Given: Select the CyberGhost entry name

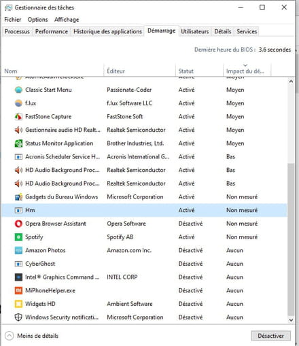Looking at the screenshot, I should (40, 264).
